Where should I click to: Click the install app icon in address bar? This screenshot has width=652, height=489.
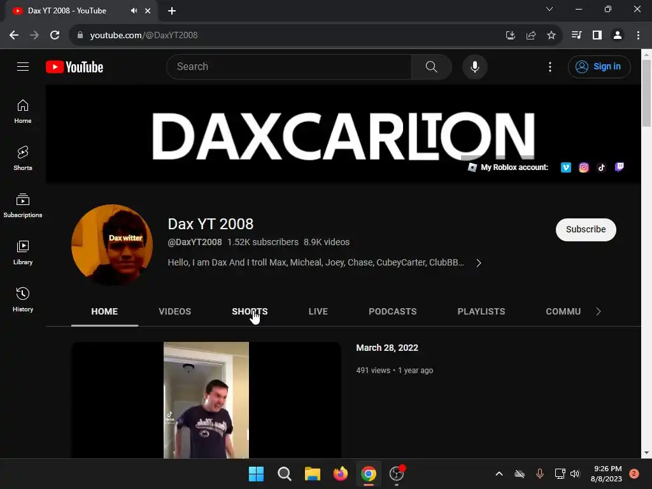click(510, 36)
